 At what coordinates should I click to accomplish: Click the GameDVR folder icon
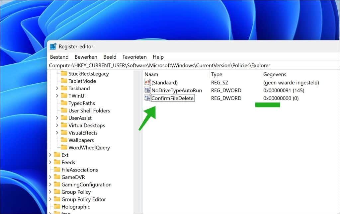tap(57, 177)
